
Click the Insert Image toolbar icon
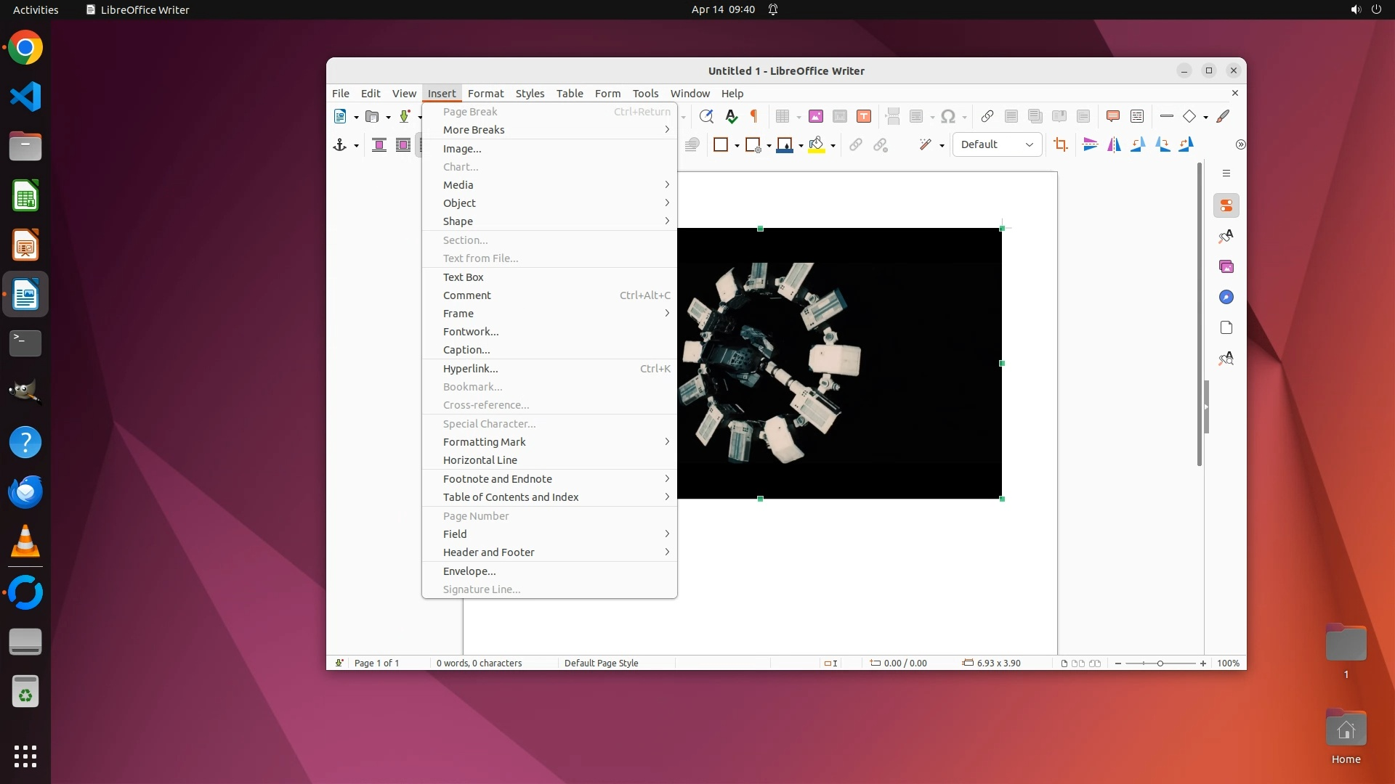816,116
